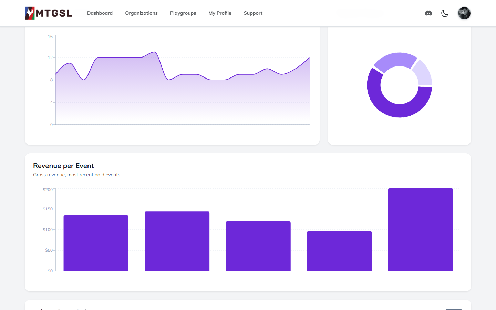Viewport: 496px width, 310px height.
Task: Open My Profile page
Action: 220,13
